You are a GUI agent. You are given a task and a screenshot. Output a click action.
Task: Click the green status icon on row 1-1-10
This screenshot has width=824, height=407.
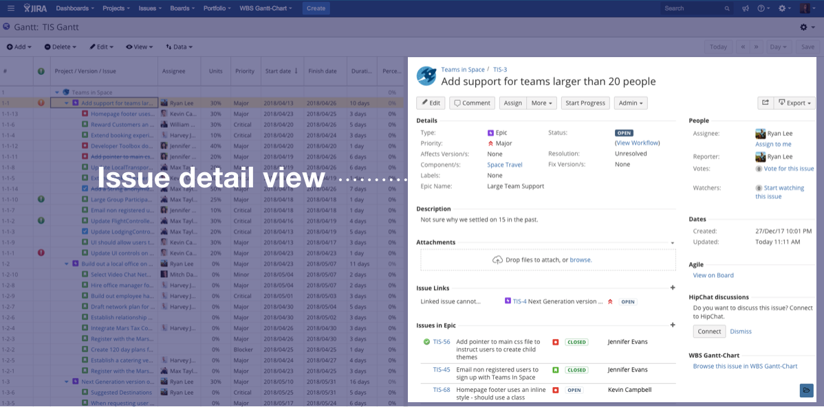coord(41,199)
